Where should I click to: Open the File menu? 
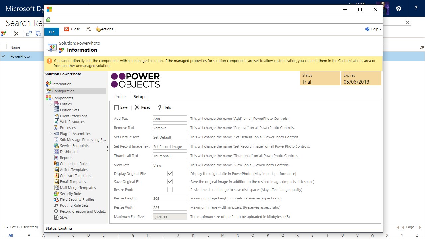[x=52, y=32]
